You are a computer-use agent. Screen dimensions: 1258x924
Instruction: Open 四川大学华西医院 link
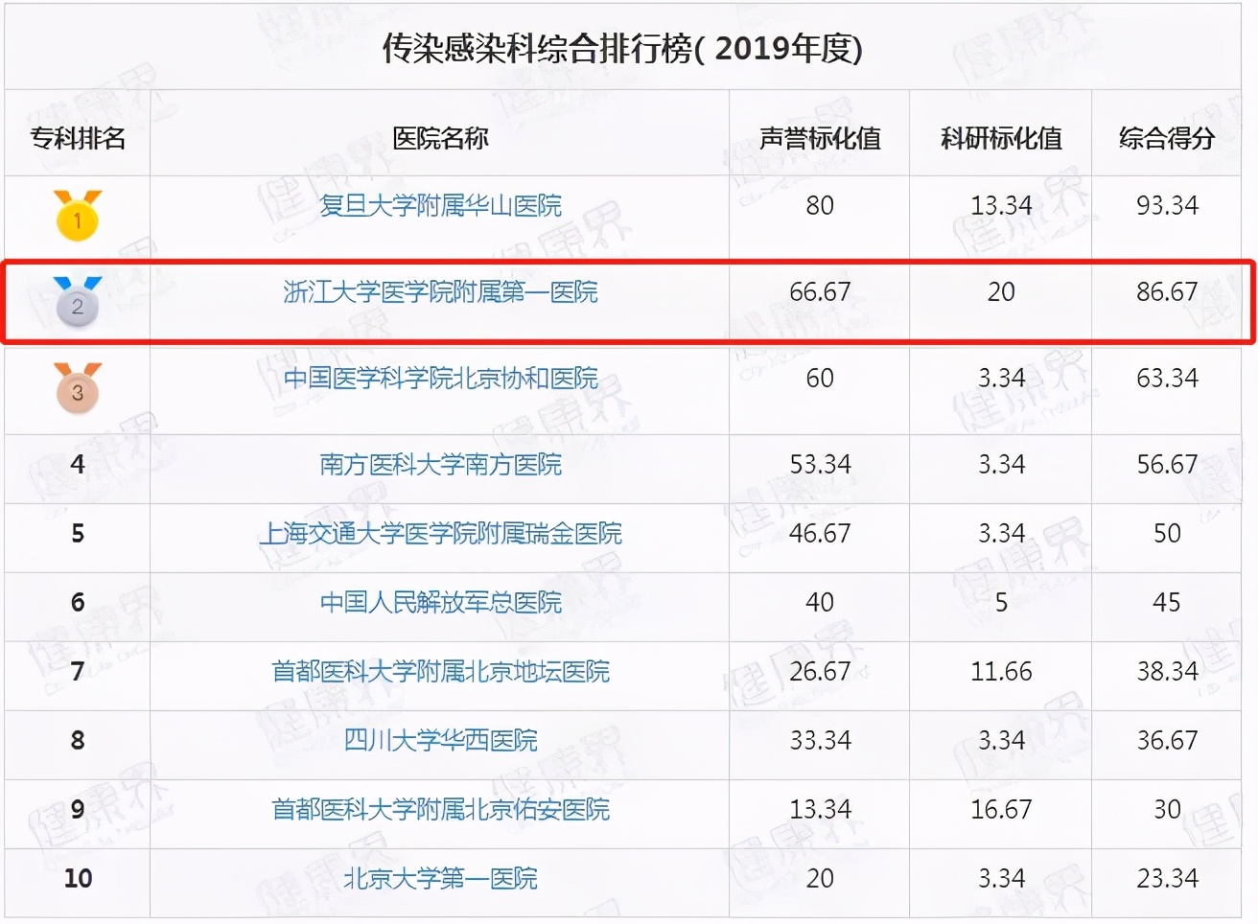pos(440,740)
